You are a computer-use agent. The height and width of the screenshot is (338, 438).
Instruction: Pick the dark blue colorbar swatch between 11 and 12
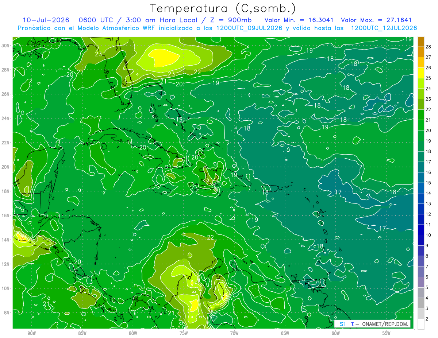(421, 219)
